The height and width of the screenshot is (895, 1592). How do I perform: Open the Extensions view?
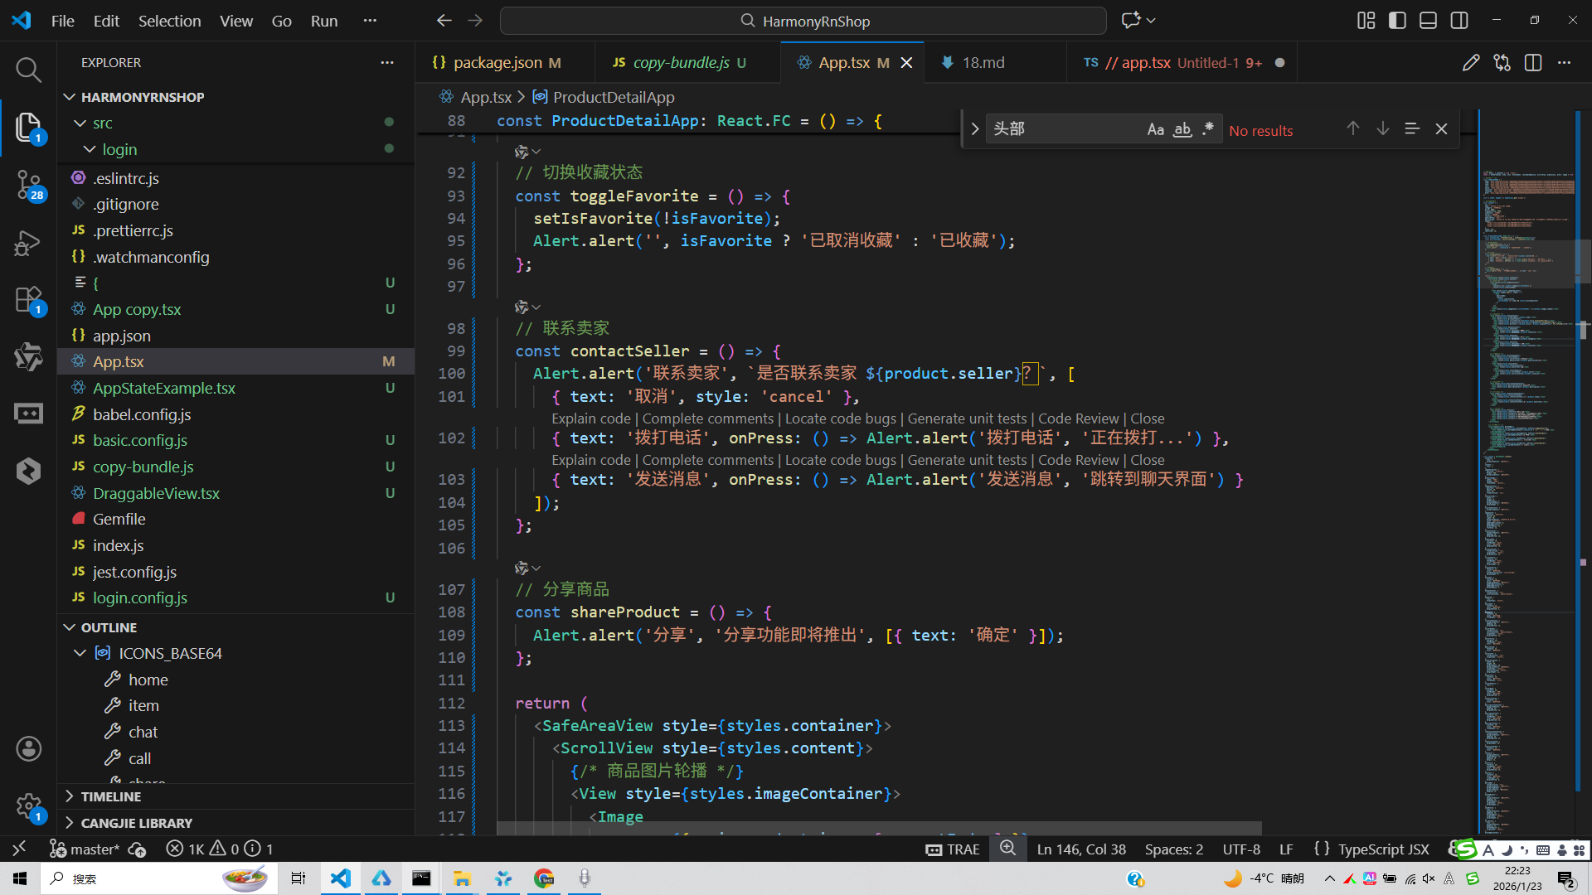[x=28, y=300]
